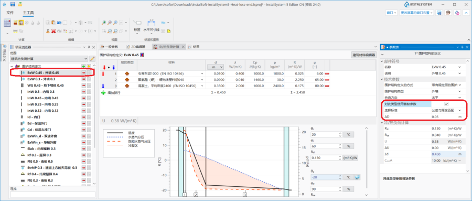472x201 pixels.
Task: Select the 水平尺寸线 horizontal dimension tool
Action: [x=151, y=26]
